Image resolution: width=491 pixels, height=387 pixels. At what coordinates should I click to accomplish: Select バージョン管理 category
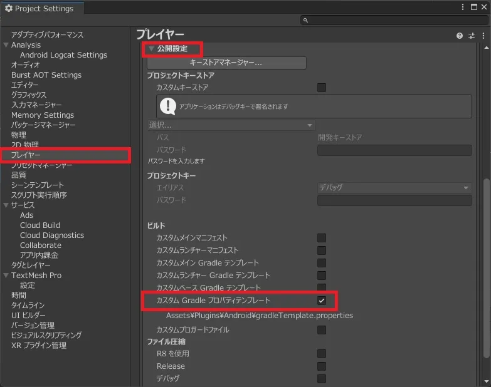(33, 326)
